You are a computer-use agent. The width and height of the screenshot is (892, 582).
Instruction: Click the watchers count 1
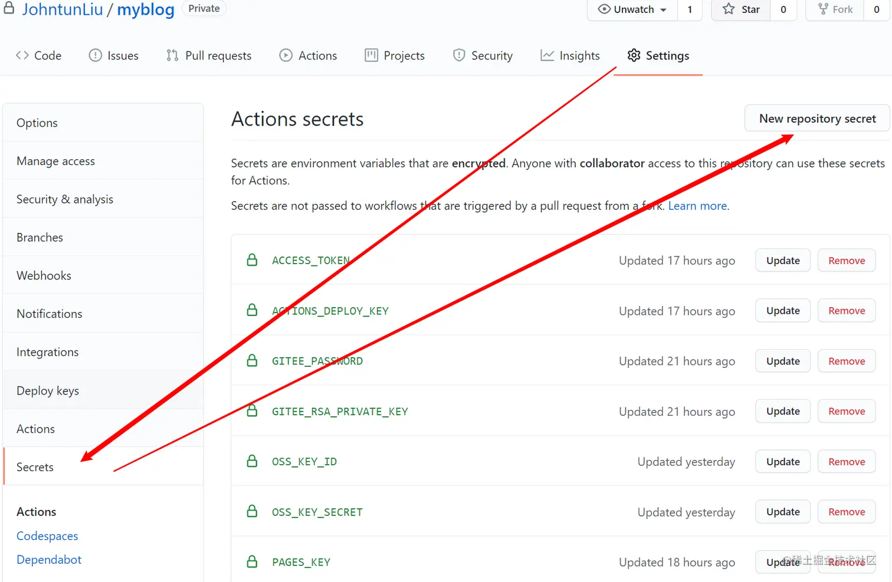(690, 9)
